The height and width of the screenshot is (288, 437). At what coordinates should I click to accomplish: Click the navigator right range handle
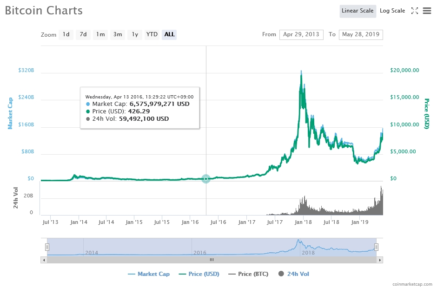[x=377, y=247]
